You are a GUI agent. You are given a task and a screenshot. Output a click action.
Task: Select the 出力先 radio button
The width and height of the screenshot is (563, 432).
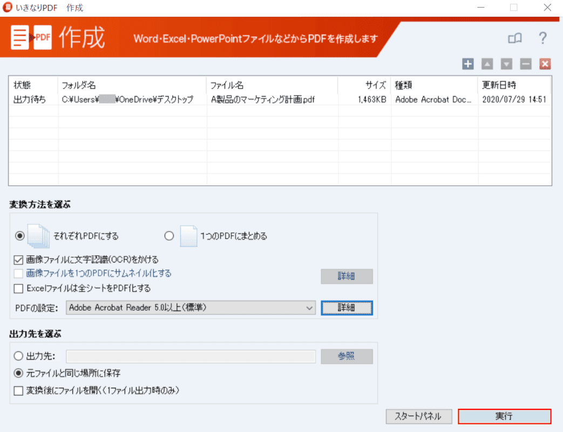pyautogui.click(x=18, y=356)
